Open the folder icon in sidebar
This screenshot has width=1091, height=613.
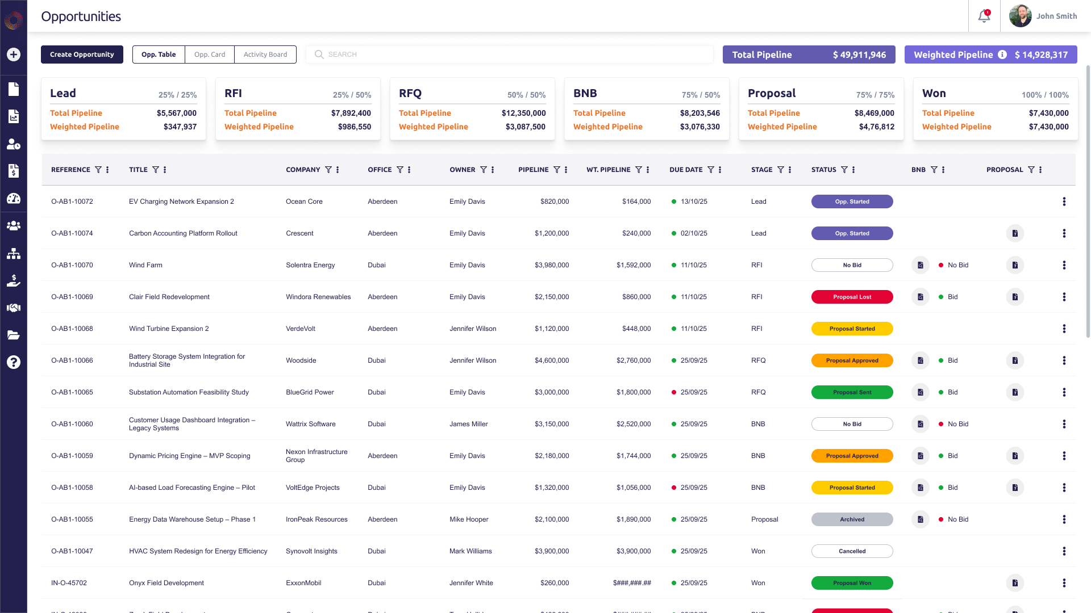tap(14, 335)
